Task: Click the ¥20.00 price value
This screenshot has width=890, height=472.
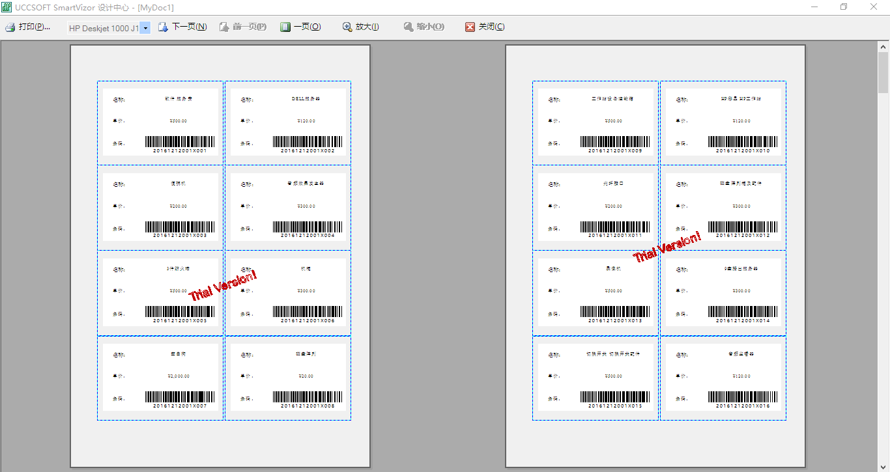Action: pyautogui.click(x=306, y=376)
